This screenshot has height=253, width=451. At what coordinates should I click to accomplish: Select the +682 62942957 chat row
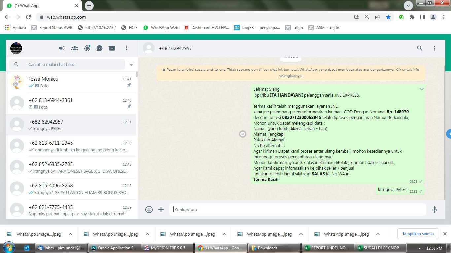[71, 125]
